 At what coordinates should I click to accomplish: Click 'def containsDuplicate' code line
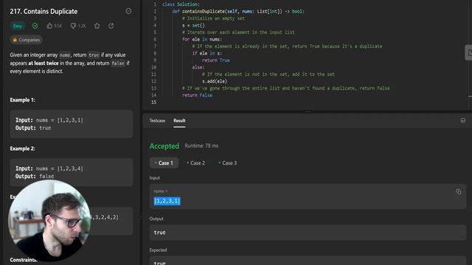tap(238, 12)
